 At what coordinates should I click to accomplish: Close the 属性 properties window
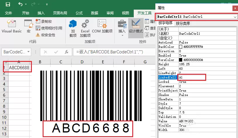pos(235,8)
